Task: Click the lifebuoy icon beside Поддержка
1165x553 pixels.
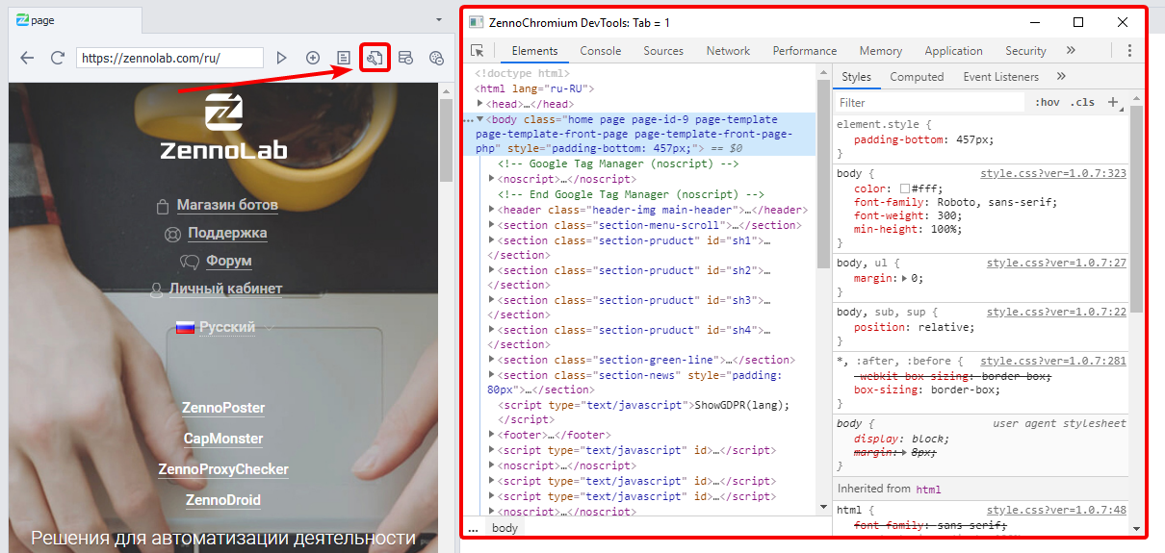Action: (x=172, y=233)
